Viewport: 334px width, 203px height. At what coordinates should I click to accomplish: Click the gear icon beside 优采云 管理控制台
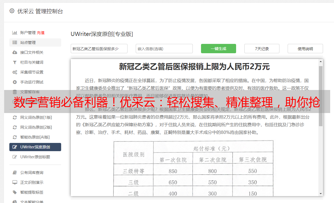click(12, 11)
